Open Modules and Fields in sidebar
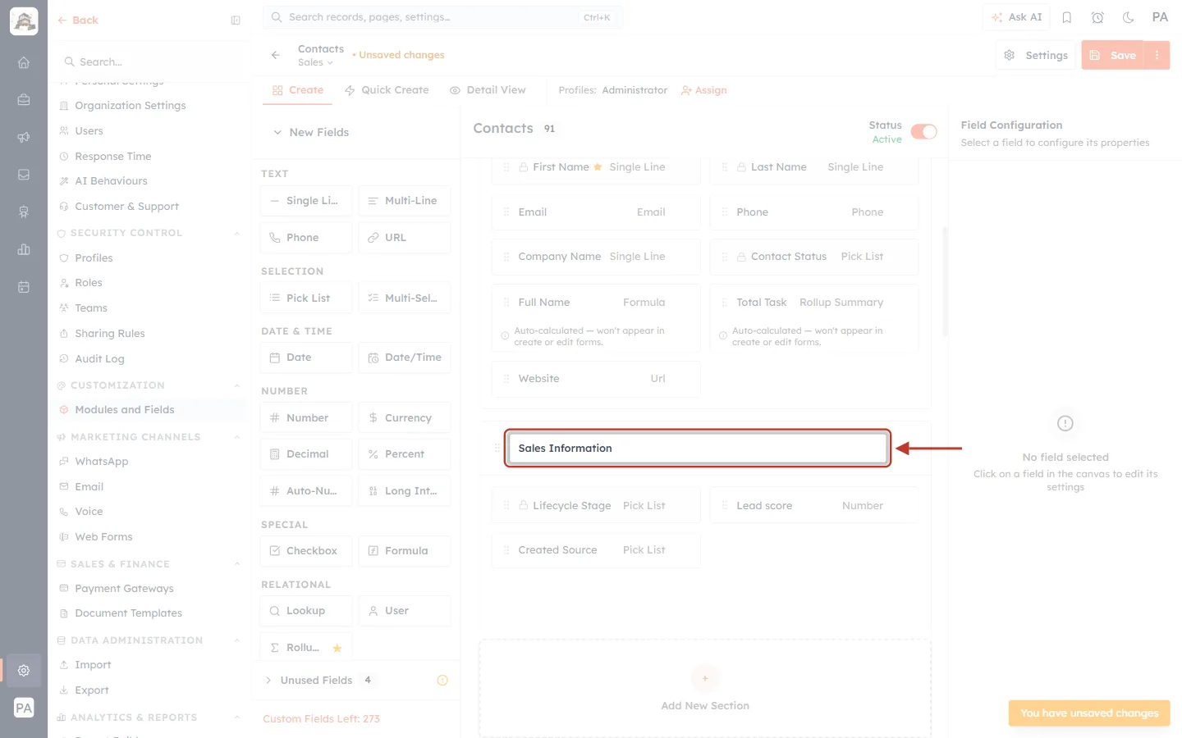Viewport: 1182px width, 738px height. point(124,410)
